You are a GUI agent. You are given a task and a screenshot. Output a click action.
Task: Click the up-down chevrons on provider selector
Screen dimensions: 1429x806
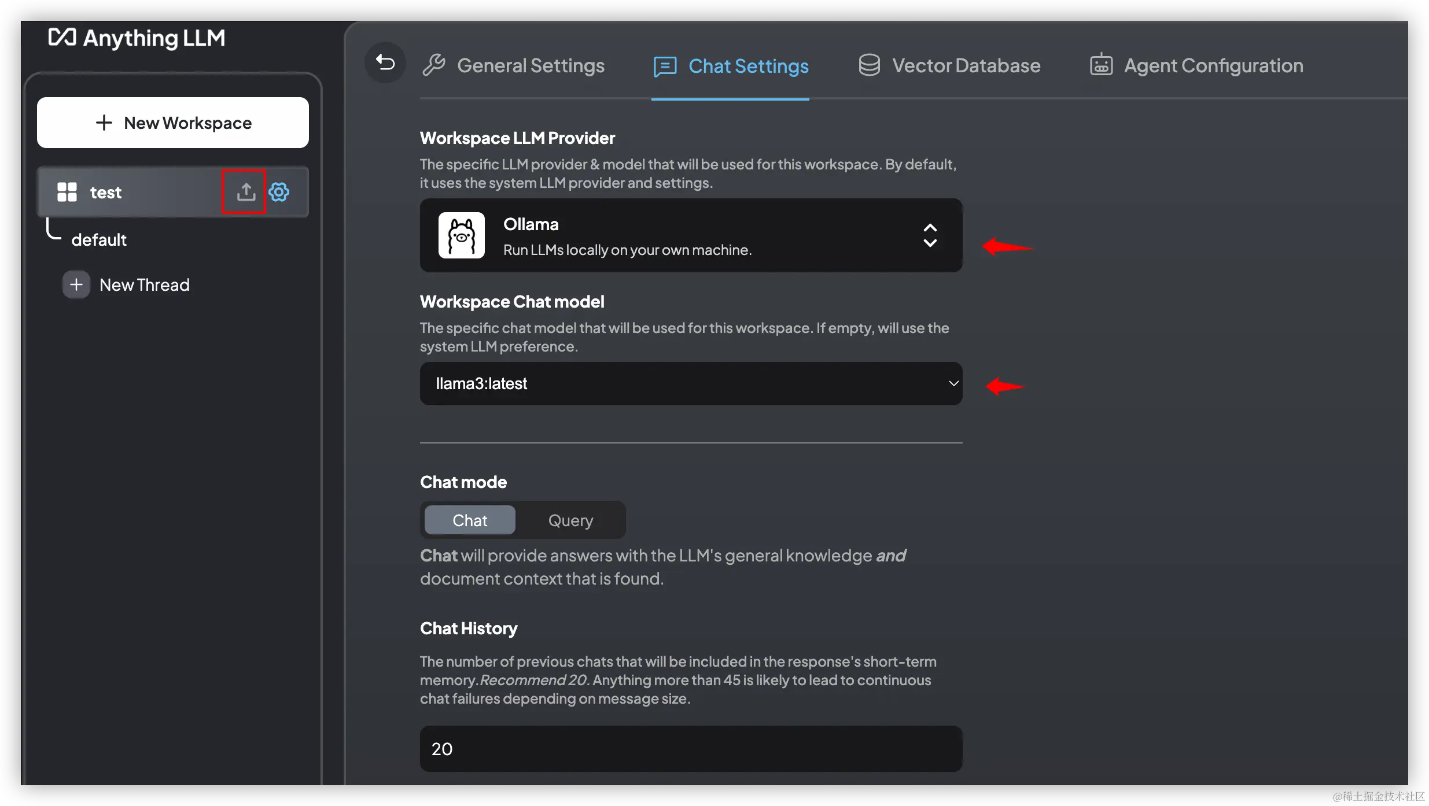(930, 235)
